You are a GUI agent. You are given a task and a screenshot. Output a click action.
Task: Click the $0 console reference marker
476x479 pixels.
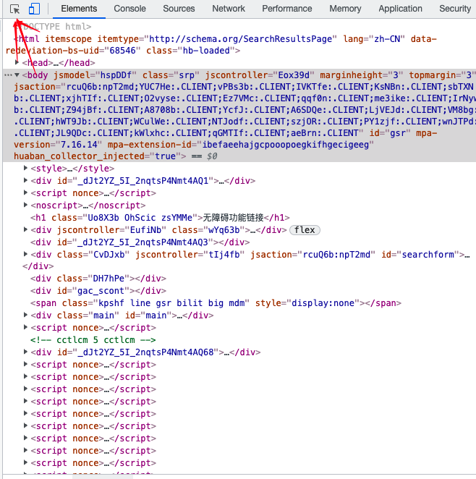(212, 156)
